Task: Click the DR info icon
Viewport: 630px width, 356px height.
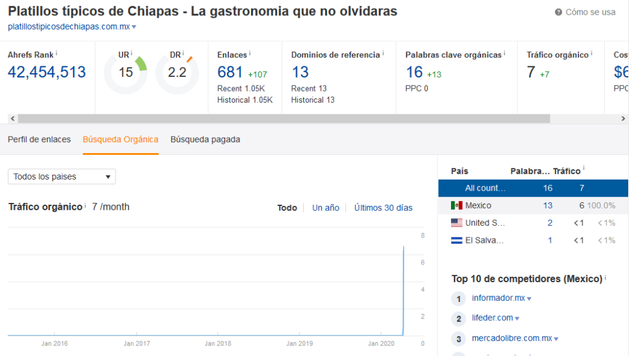Action: click(183, 52)
